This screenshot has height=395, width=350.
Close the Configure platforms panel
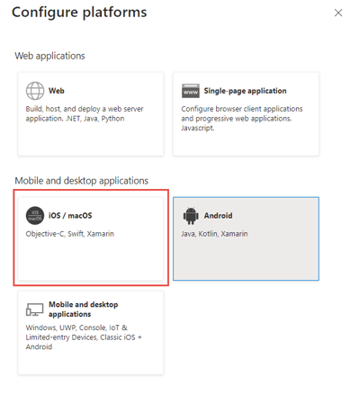point(338,13)
